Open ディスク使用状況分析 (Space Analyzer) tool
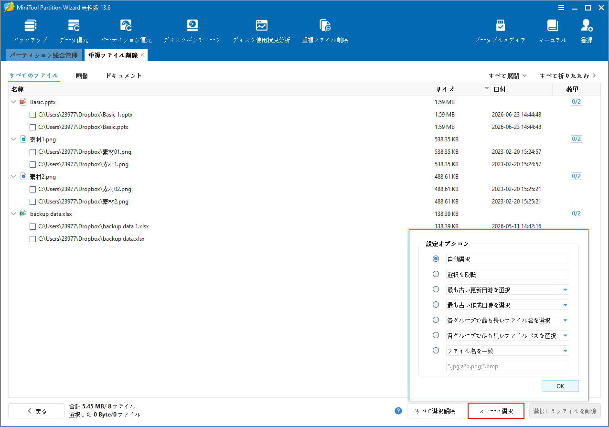This screenshot has width=609, height=427. 261,32
